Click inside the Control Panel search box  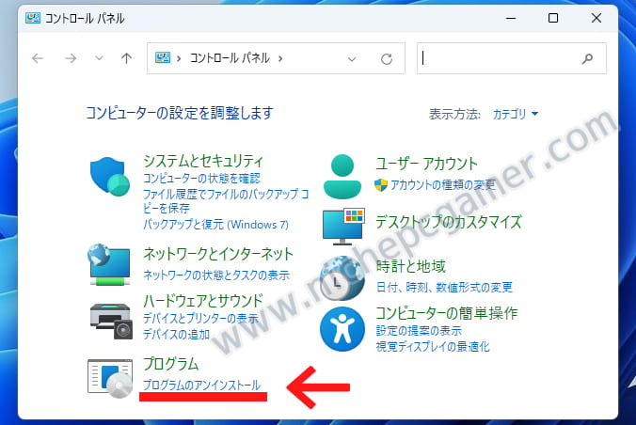[x=499, y=58]
